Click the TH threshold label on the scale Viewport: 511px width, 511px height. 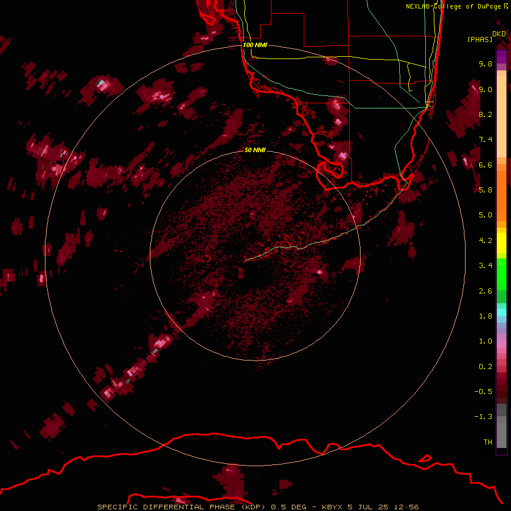pos(488,442)
